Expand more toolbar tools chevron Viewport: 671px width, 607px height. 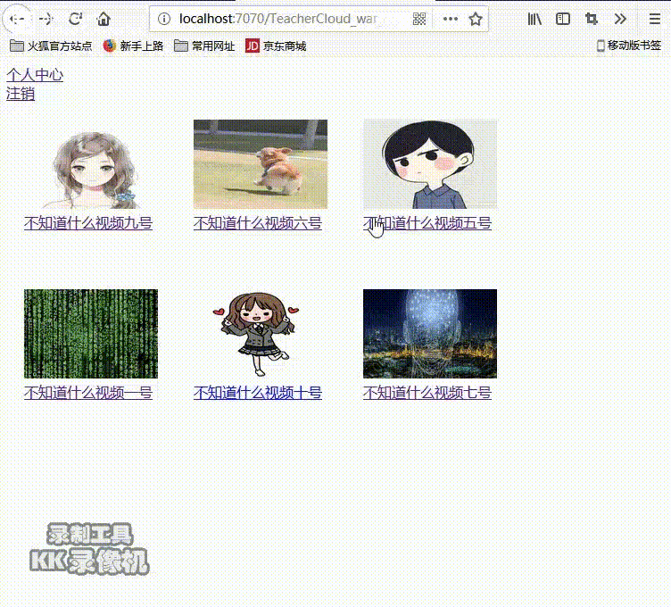[x=620, y=19]
